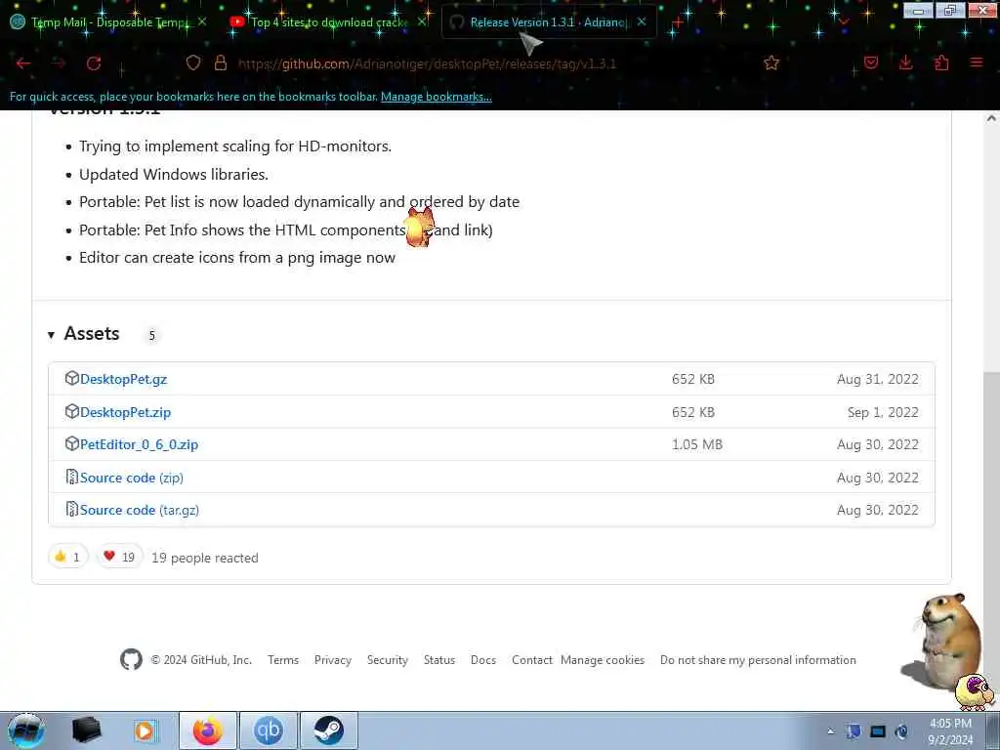This screenshot has width=1000, height=750.
Task: Click the Assets count badge 5
Action: (x=151, y=336)
